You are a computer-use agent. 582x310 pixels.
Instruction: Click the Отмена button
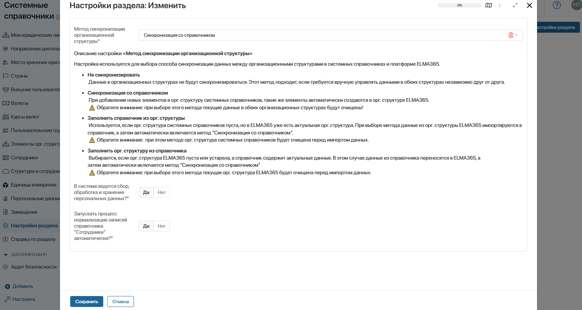pos(121,301)
